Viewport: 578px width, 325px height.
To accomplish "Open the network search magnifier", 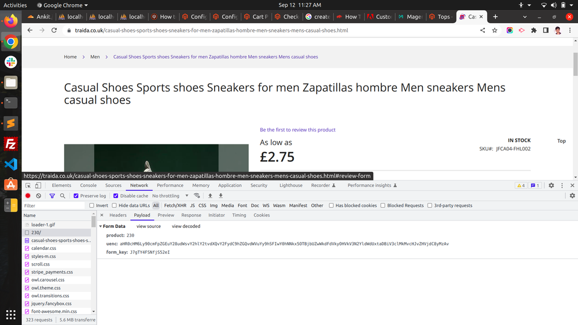I will (62, 196).
